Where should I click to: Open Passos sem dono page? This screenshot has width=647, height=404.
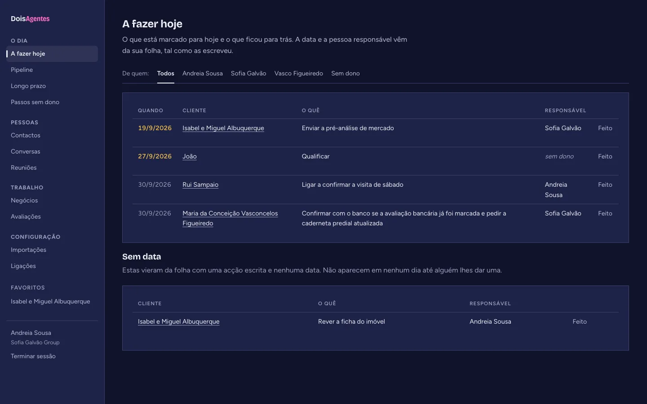(52, 102)
